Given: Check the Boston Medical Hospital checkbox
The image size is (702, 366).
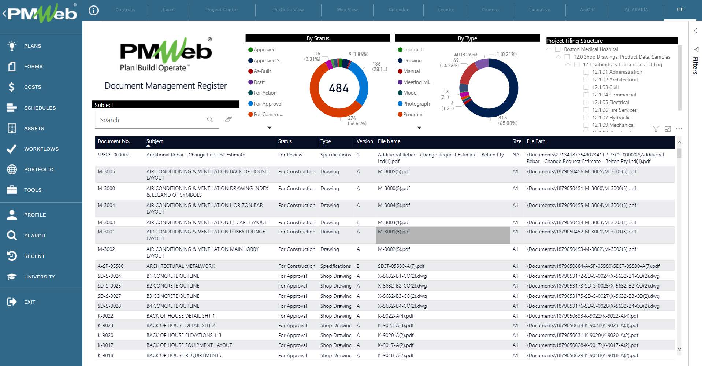Looking at the screenshot, I should 558,49.
